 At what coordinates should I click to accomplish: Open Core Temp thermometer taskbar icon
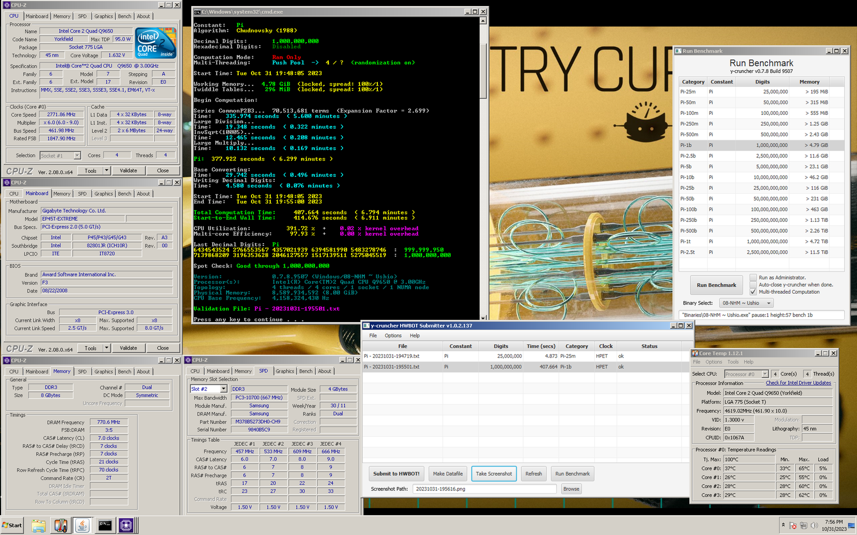click(x=61, y=526)
